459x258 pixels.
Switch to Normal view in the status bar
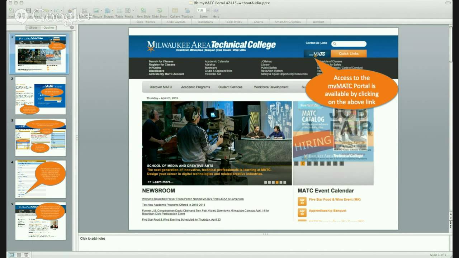tap(11, 255)
